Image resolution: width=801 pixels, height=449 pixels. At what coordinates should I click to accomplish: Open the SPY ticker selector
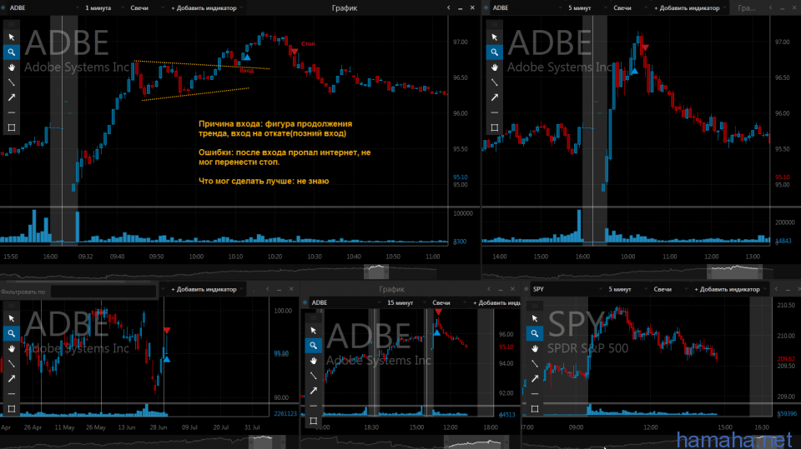click(x=567, y=289)
